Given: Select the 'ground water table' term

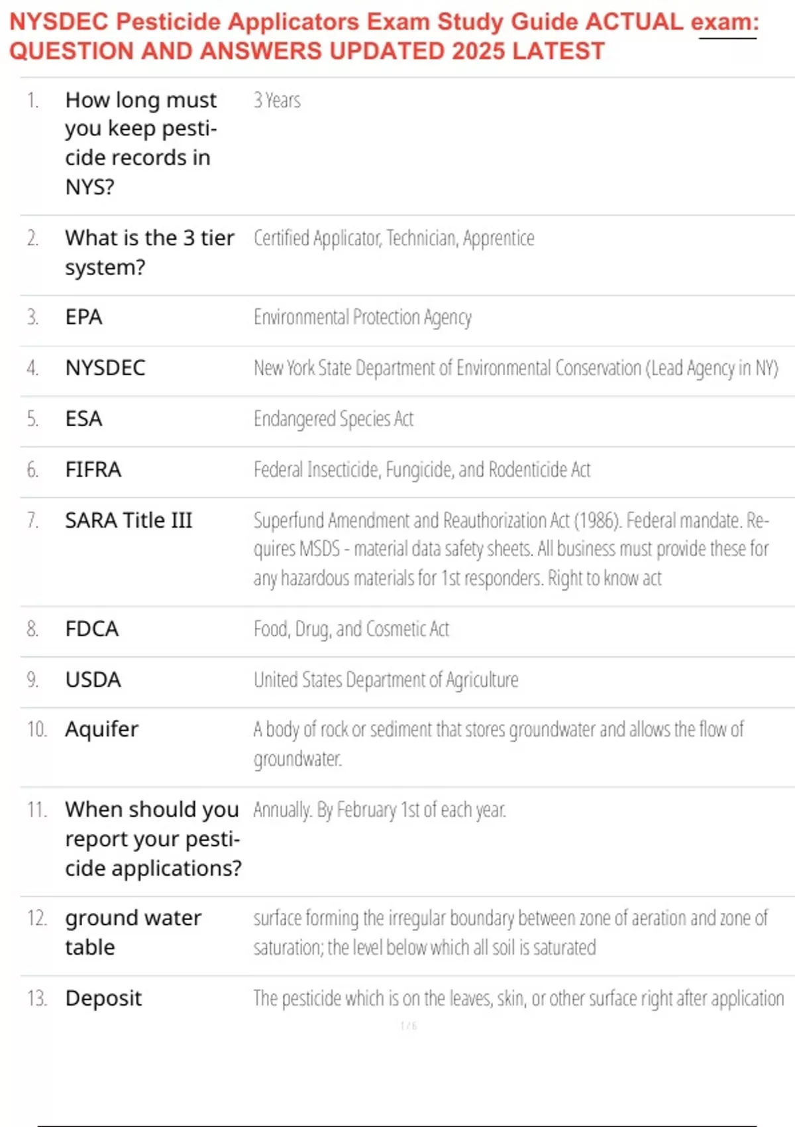Looking at the screenshot, I should coord(133,933).
